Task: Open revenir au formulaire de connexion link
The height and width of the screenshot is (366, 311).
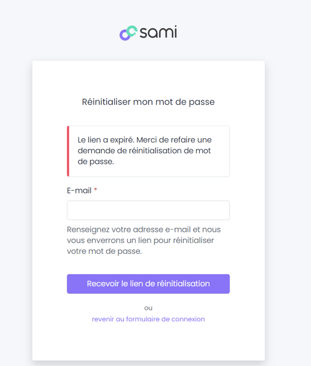Action: point(148,319)
